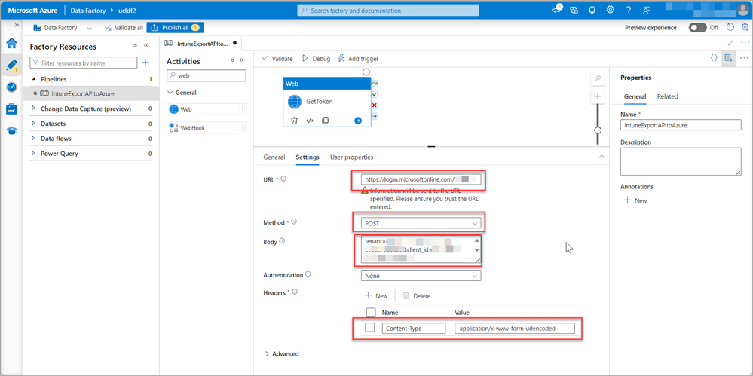Toggle the properties pane icon
The image size is (753, 376).
(x=729, y=58)
